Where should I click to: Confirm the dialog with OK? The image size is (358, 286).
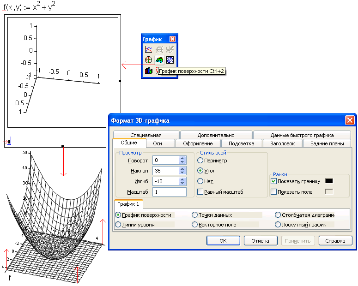223,241
